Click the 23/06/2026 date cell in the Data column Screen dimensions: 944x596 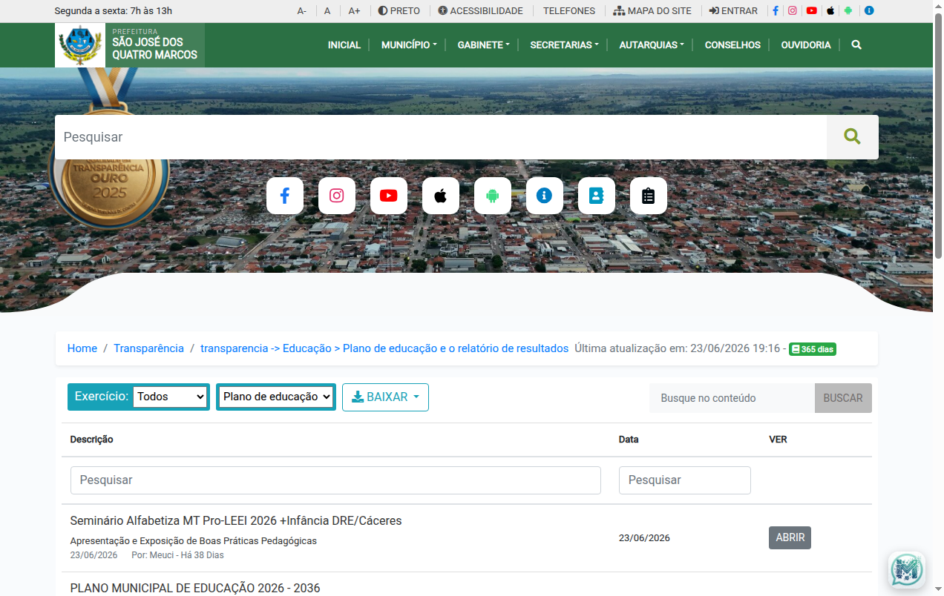[644, 538]
